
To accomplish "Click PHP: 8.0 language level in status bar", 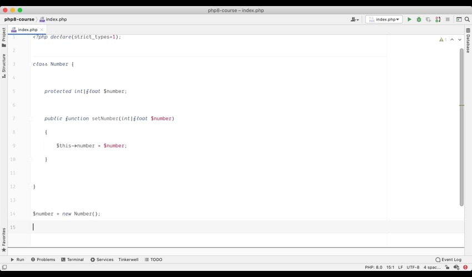I will (374, 267).
